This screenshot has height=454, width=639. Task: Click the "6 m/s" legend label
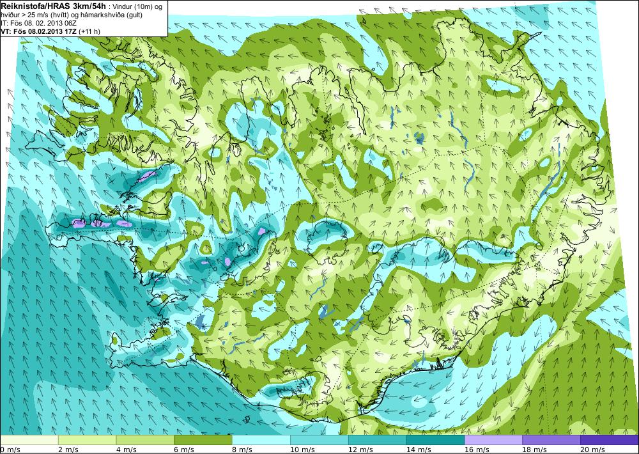[185, 450]
